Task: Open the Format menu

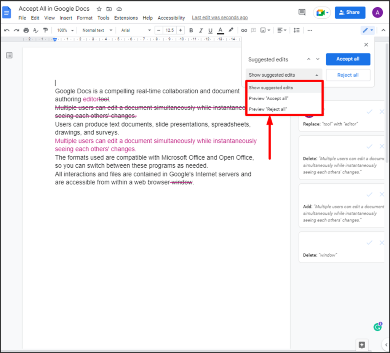Action: (85, 18)
